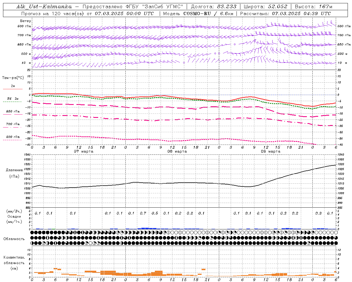Click the (мм/3ч.) precipitation unit label
The width and height of the screenshot is (352, 282).
click(14, 211)
